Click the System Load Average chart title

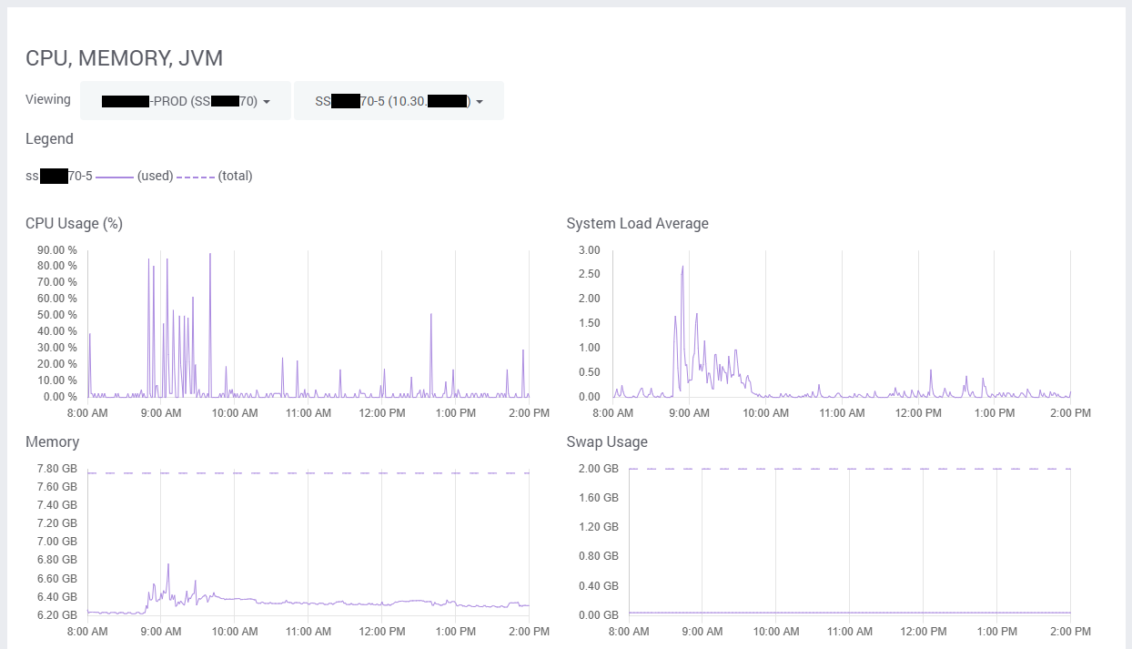coord(637,223)
